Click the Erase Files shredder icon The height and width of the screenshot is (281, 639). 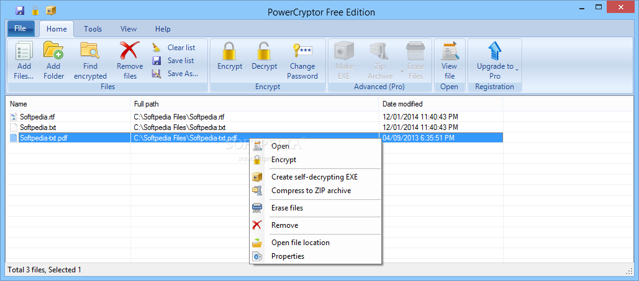pyautogui.click(x=415, y=51)
